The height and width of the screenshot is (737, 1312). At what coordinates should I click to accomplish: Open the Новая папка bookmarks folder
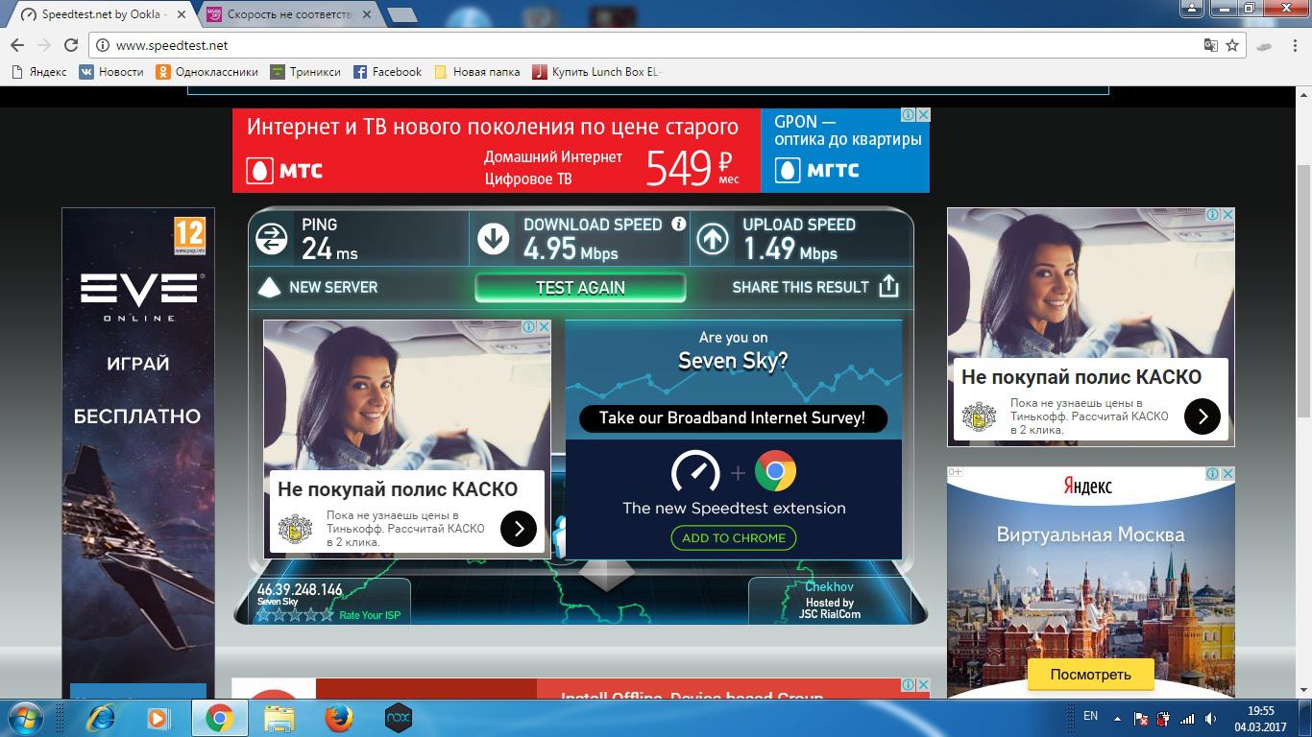coord(477,72)
